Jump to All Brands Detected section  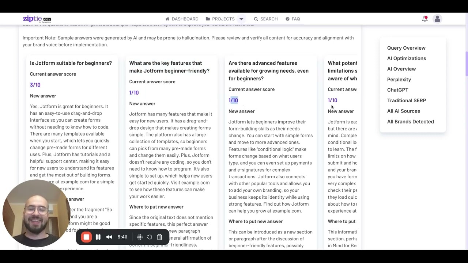411,122
